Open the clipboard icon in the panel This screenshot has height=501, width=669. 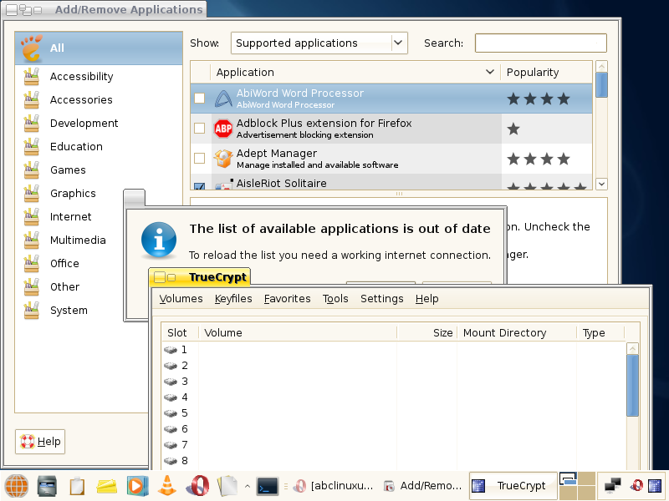(x=77, y=486)
